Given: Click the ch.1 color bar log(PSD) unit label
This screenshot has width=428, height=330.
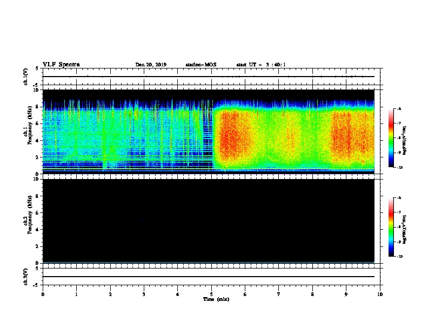Looking at the screenshot, I should tap(405, 140).
